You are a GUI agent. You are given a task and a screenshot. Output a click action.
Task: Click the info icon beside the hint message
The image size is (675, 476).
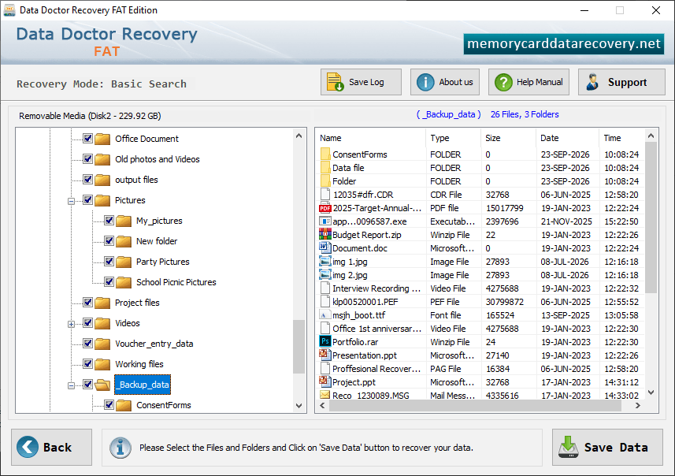(120, 448)
